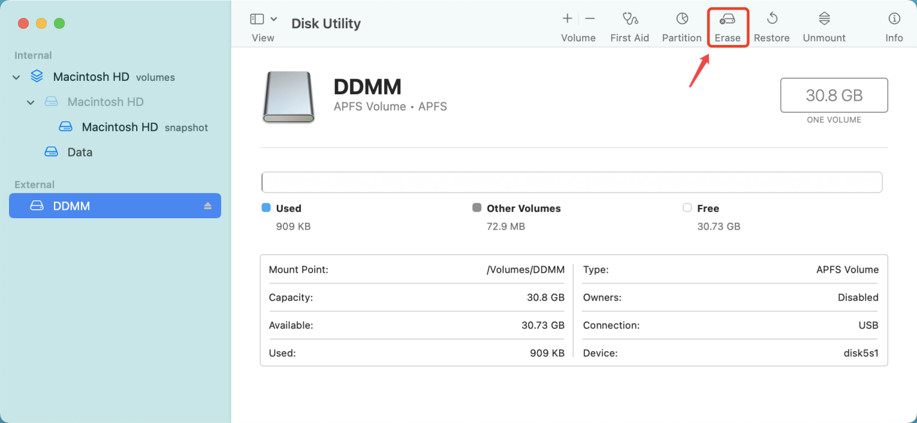
Task: Select the Macintosh HD snapshot entry
Action: coord(120,126)
